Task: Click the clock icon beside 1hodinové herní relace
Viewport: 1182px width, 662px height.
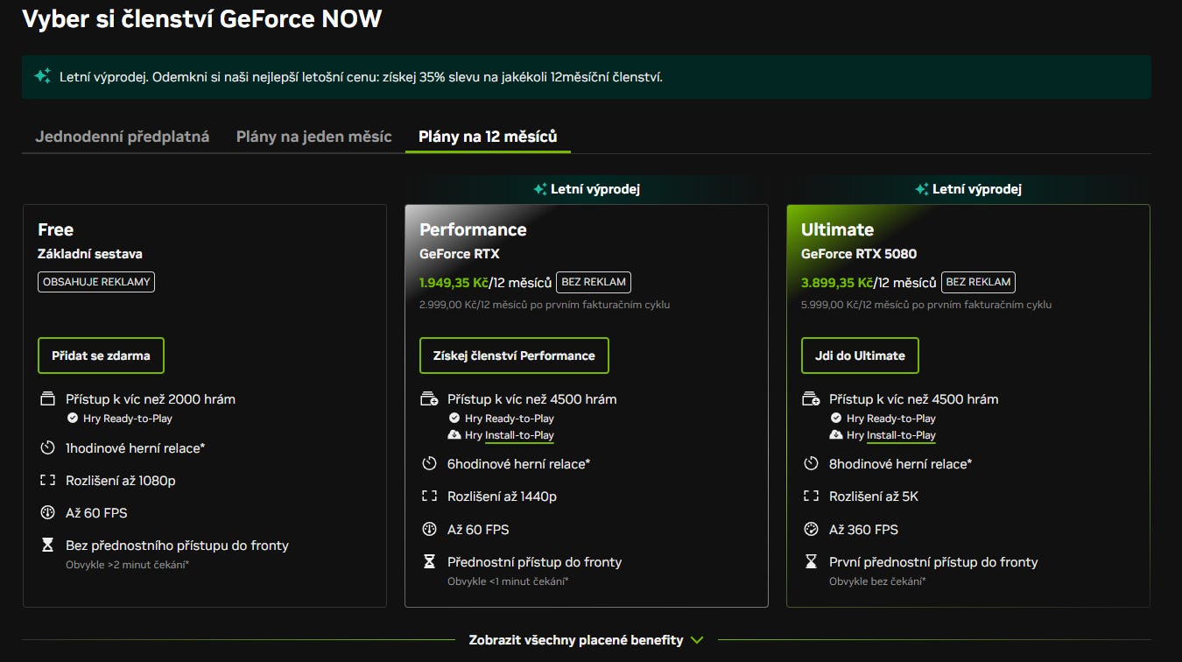Action: point(48,448)
